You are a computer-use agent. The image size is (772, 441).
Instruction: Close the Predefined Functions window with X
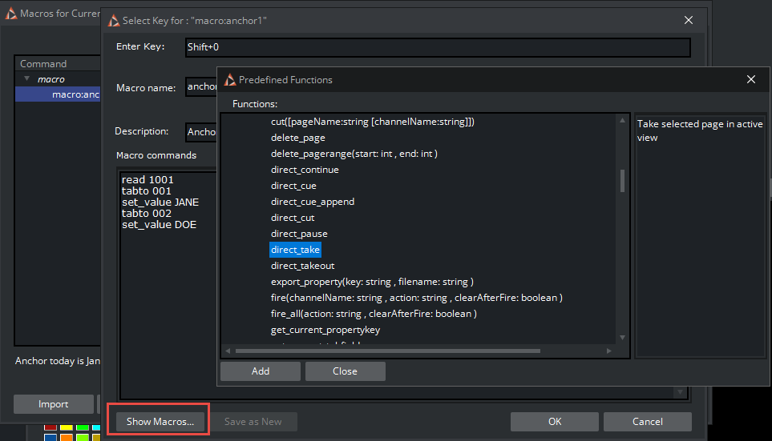click(751, 79)
